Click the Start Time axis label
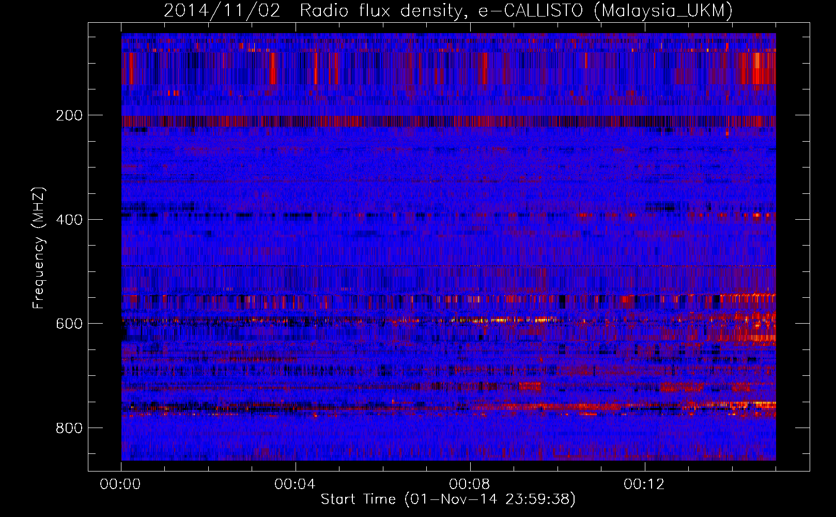 tap(448, 499)
